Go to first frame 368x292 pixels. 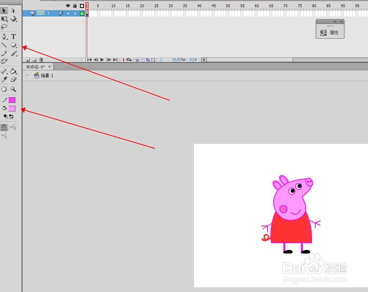coord(89,60)
